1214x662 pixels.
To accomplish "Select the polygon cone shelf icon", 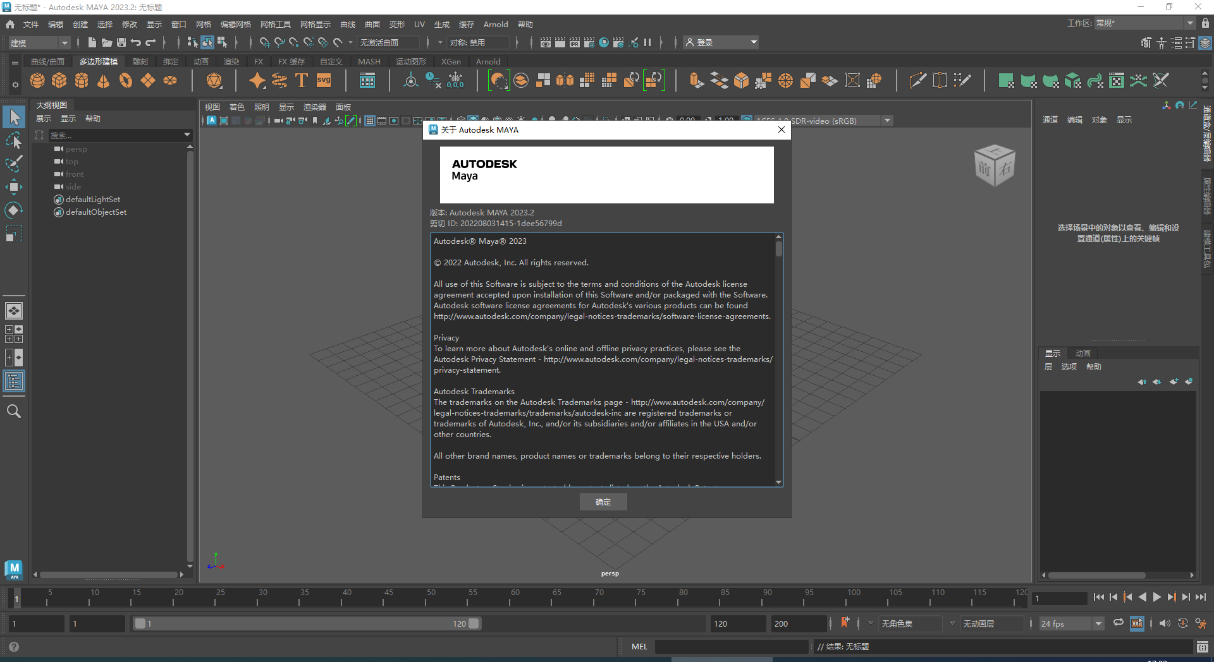I will (104, 81).
